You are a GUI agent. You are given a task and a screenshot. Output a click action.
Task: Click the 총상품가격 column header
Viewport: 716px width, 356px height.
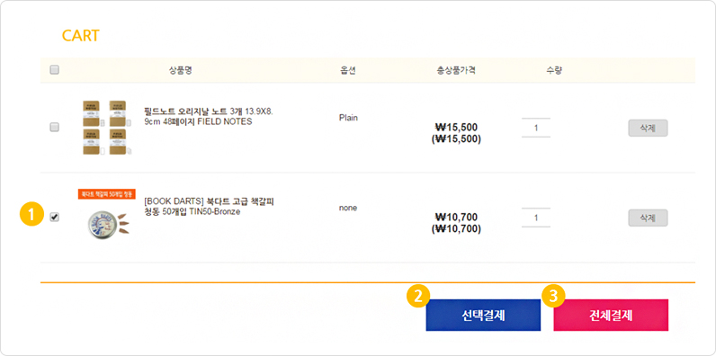(456, 70)
